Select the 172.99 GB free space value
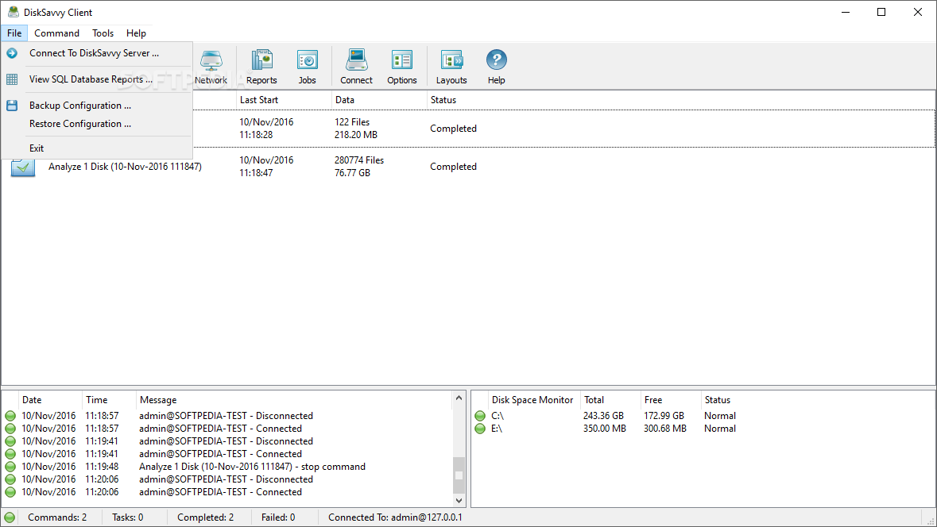The width and height of the screenshot is (937, 527). pyautogui.click(x=664, y=416)
